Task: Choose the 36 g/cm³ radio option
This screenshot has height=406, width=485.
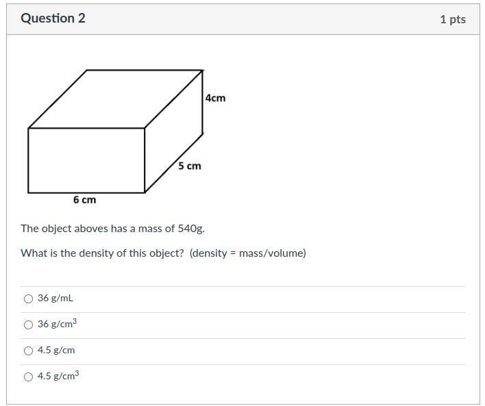Action: click(x=28, y=325)
